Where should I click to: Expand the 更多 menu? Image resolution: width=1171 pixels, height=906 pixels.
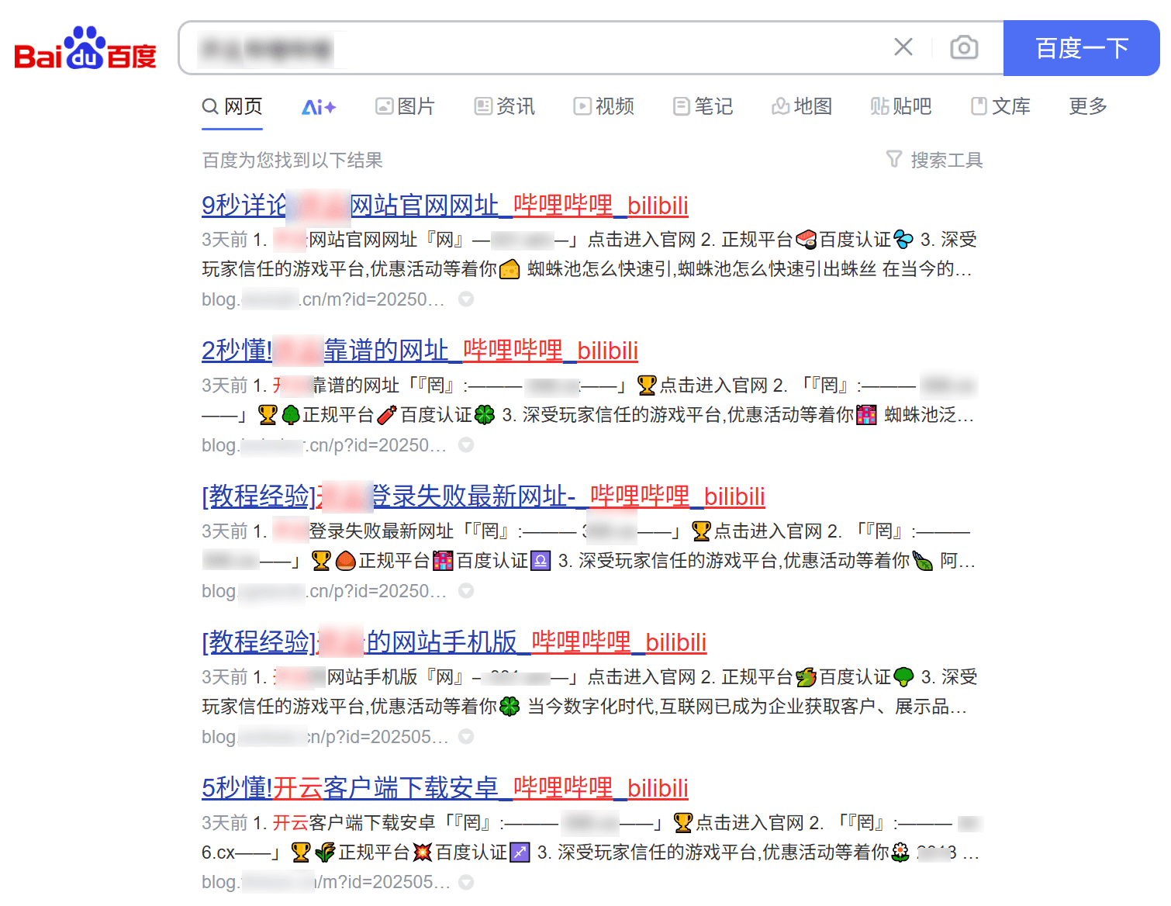(x=1087, y=106)
